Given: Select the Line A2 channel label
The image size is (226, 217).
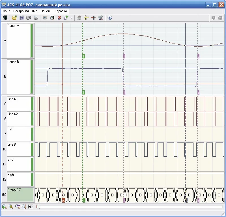Looking at the screenshot, I should pos(12,114).
